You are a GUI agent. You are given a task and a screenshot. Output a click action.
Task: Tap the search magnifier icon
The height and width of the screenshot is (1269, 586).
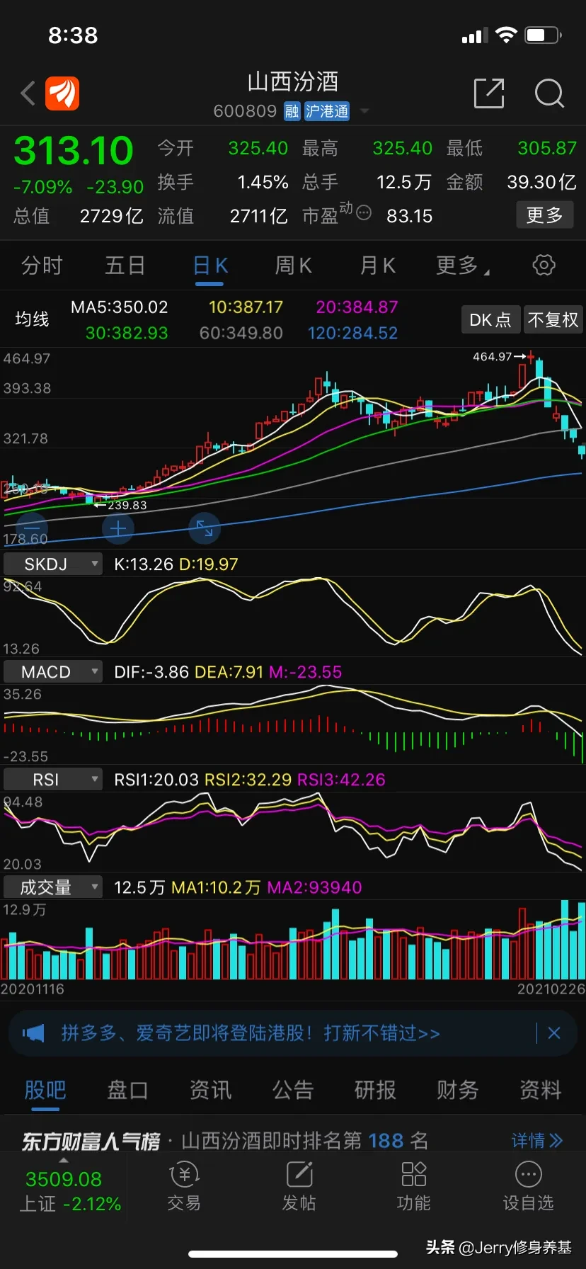click(549, 93)
